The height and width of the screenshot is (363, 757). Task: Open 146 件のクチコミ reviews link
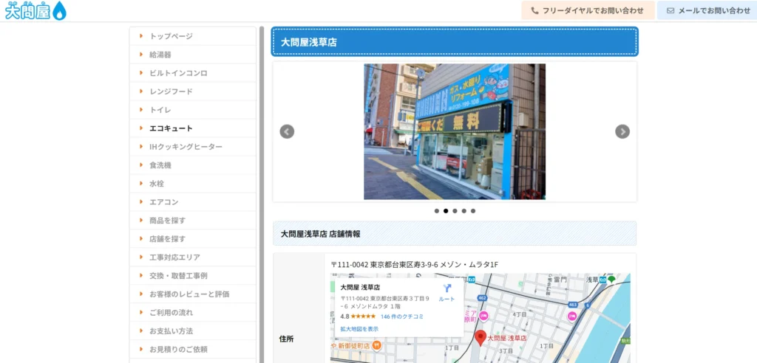[x=402, y=317]
